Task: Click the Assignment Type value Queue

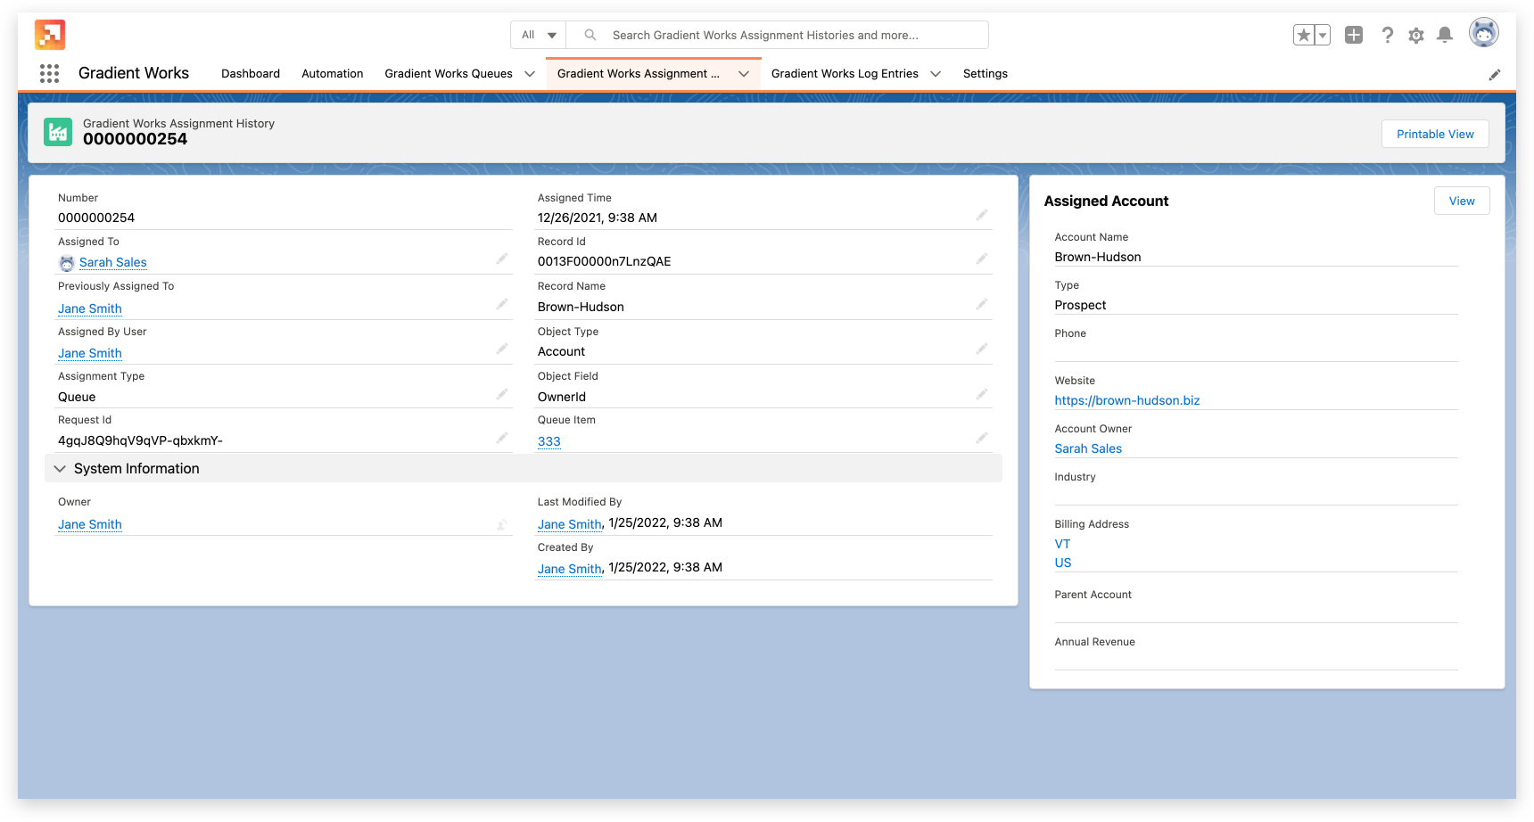Action: click(x=77, y=397)
